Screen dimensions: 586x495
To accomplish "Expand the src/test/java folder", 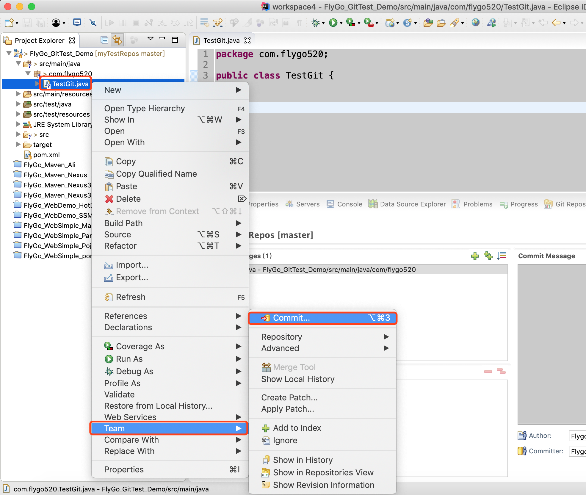I will (18, 104).
